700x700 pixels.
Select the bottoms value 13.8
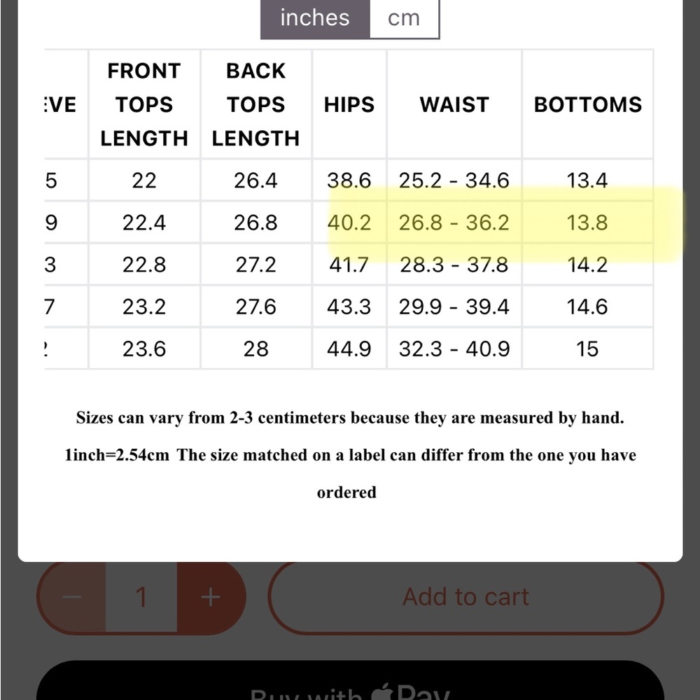coord(588,223)
